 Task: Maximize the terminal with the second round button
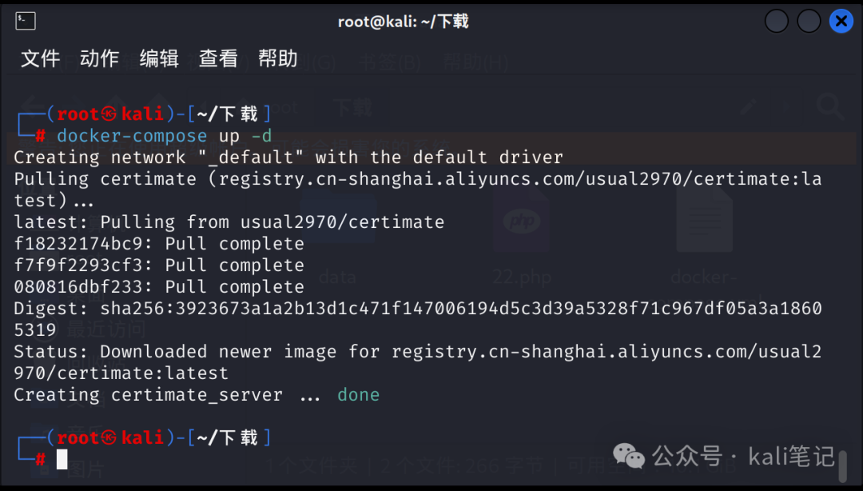(x=809, y=22)
